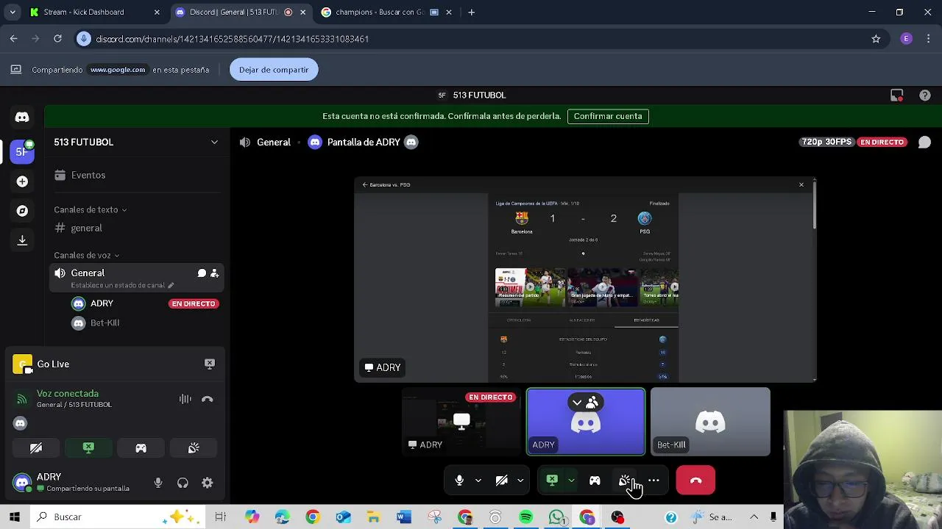Screen dimensions: 942x529
Task: Select ADRY live stream thumbnail tile
Action: pos(461,422)
